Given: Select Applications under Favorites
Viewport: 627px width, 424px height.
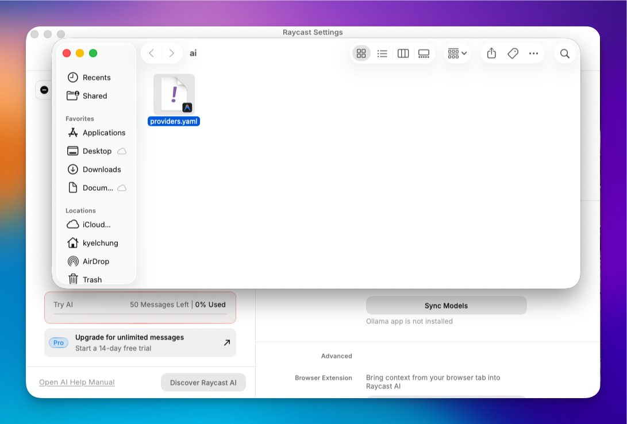Looking at the screenshot, I should pos(104,133).
